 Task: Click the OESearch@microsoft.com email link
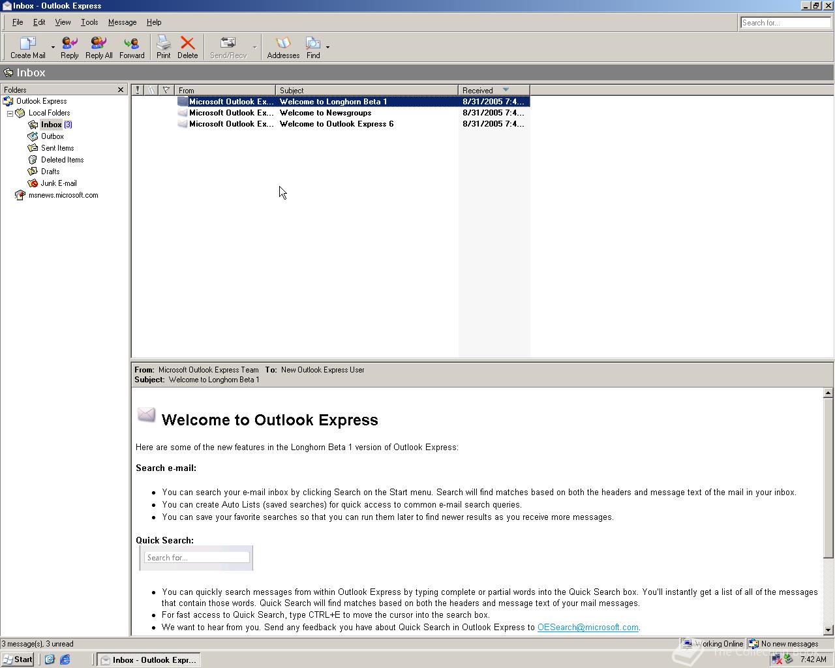tap(588, 628)
